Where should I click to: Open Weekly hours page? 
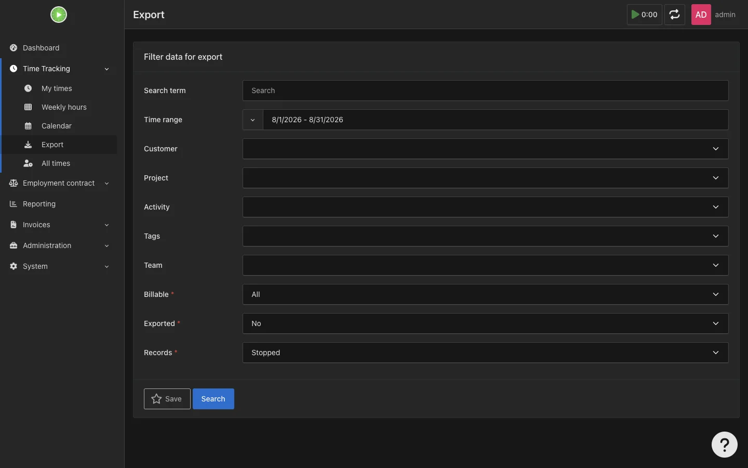click(59, 107)
